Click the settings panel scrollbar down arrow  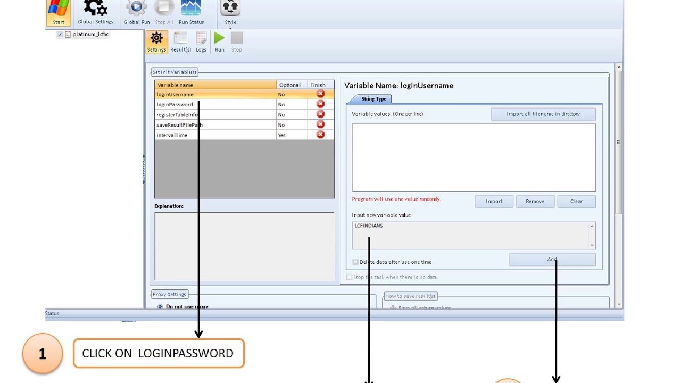point(619,304)
